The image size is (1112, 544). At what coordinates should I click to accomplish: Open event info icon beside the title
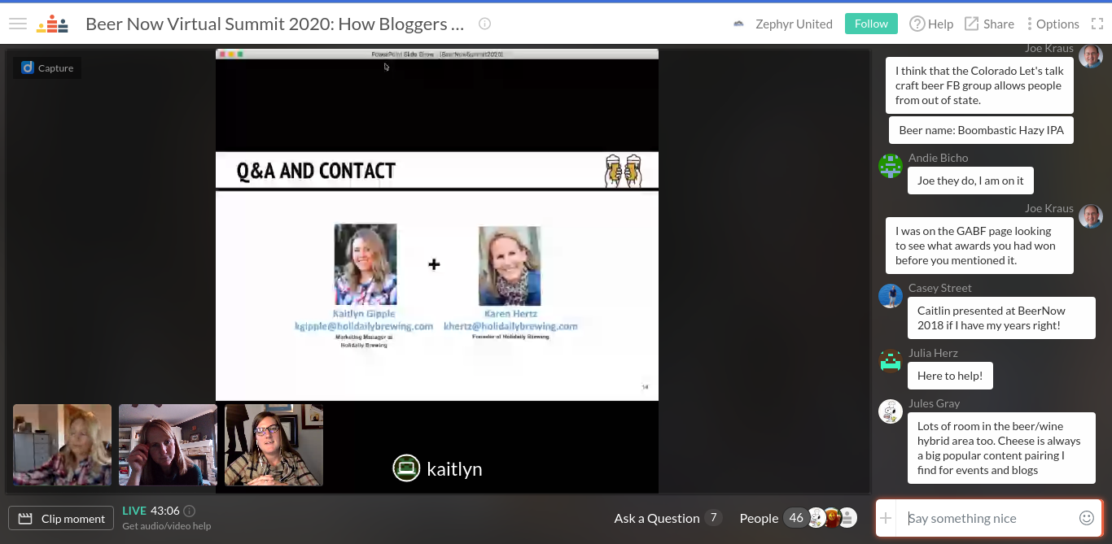[x=484, y=24]
